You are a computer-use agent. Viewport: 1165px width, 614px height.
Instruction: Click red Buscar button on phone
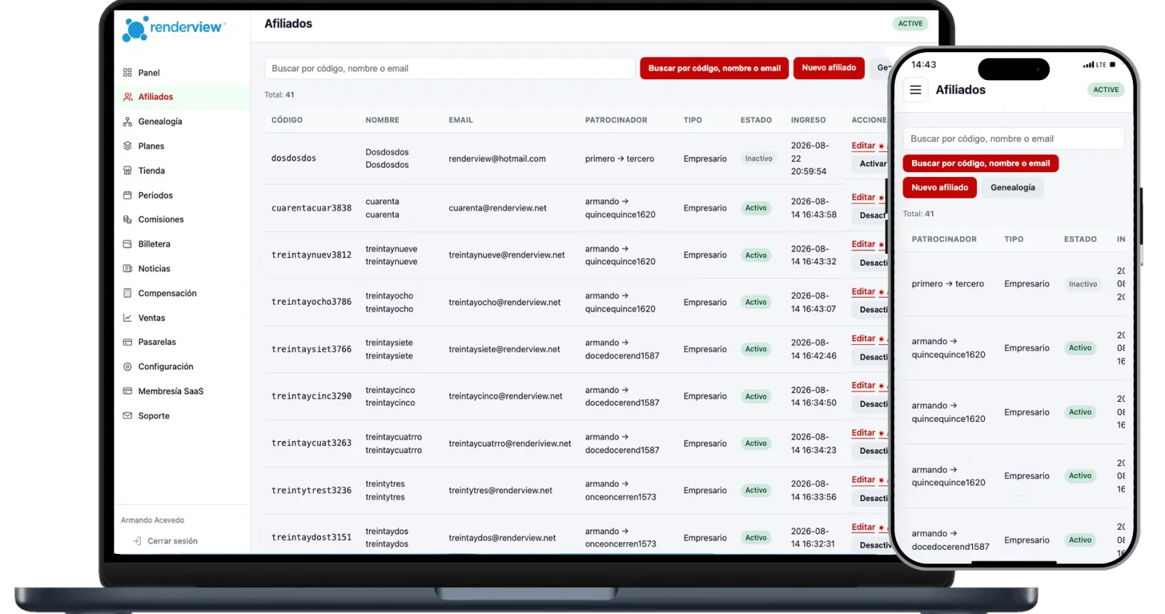click(981, 163)
